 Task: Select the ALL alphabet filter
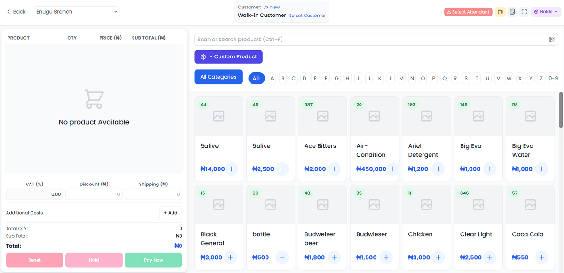tap(257, 79)
